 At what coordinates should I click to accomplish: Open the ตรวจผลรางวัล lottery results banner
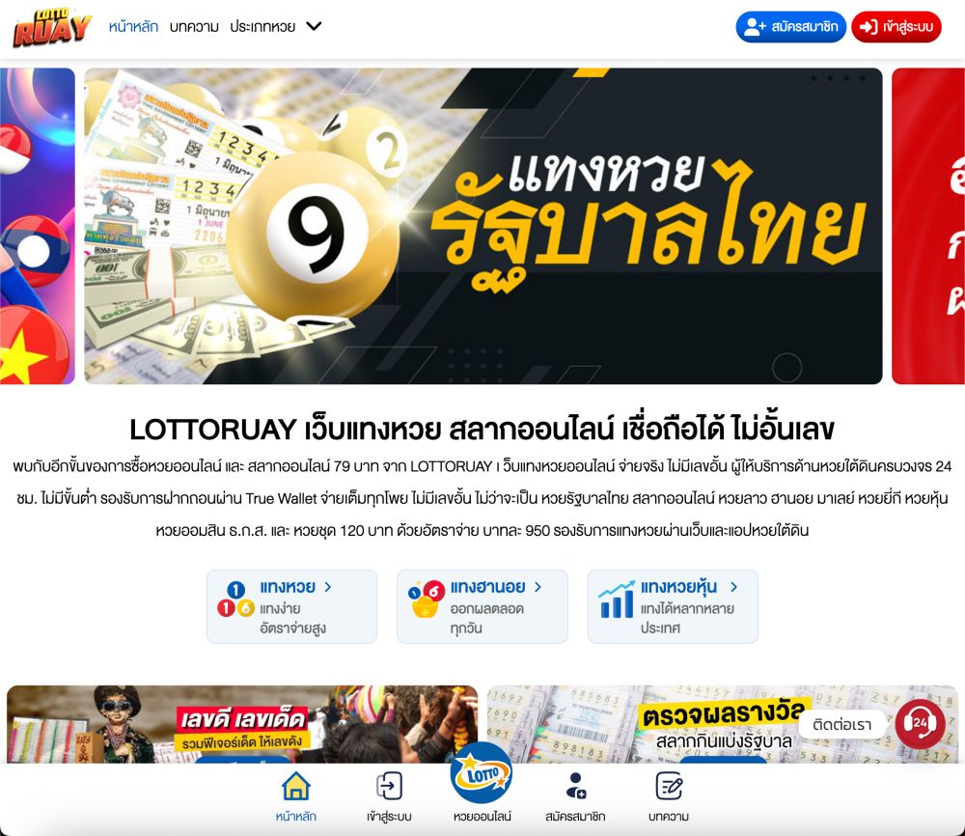pos(723,725)
